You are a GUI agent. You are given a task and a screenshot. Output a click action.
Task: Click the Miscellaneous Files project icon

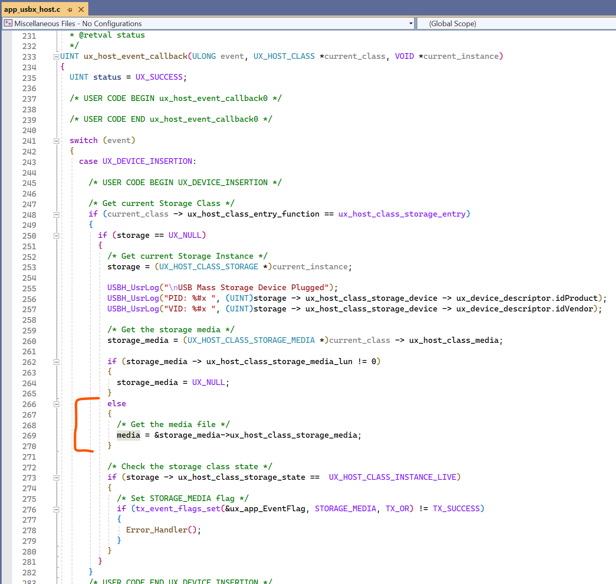pyautogui.click(x=8, y=23)
